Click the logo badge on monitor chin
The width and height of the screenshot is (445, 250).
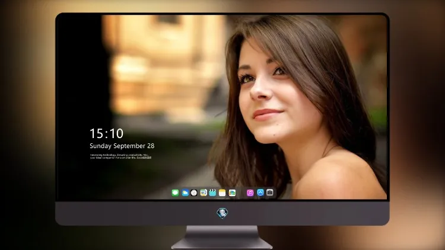coord(223,213)
